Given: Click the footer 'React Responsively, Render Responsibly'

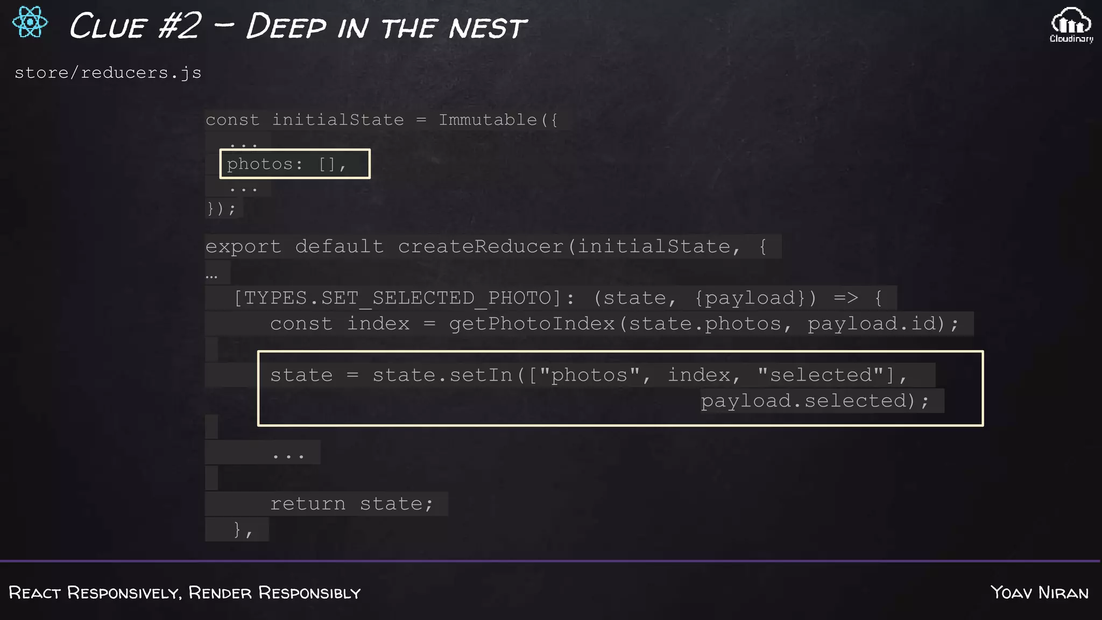Looking at the screenshot, I should [x=185, y=593].
